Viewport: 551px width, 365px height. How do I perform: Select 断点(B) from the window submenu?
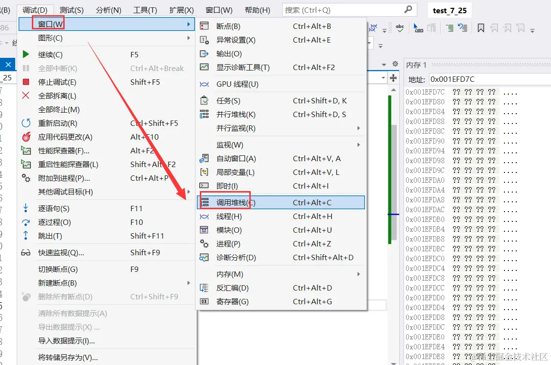coord(228,26)
